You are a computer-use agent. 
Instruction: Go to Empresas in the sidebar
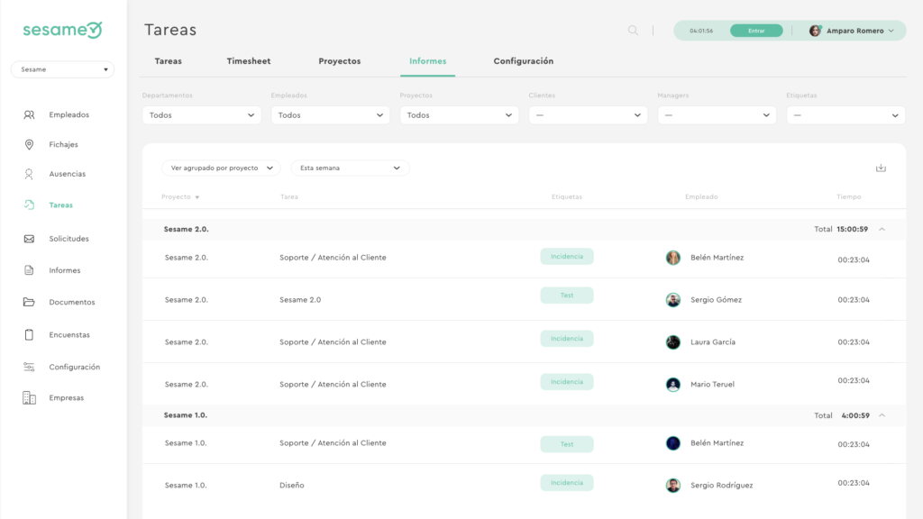pyautogui.click(x=67, y=397)
